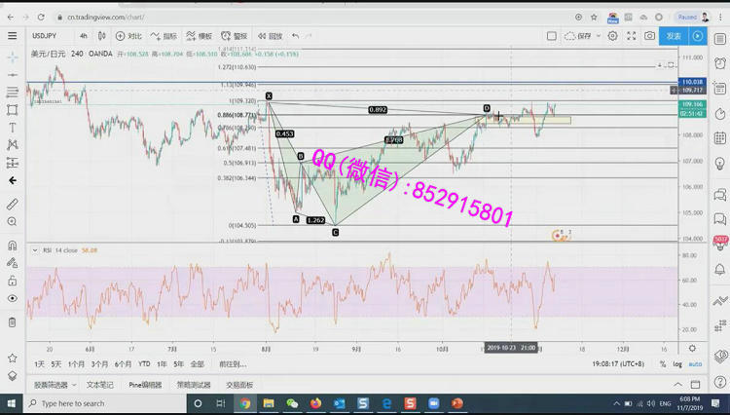The image size is (730, 415).
Task: Click the 对比 compare symbol button
Action: [129, 36]
